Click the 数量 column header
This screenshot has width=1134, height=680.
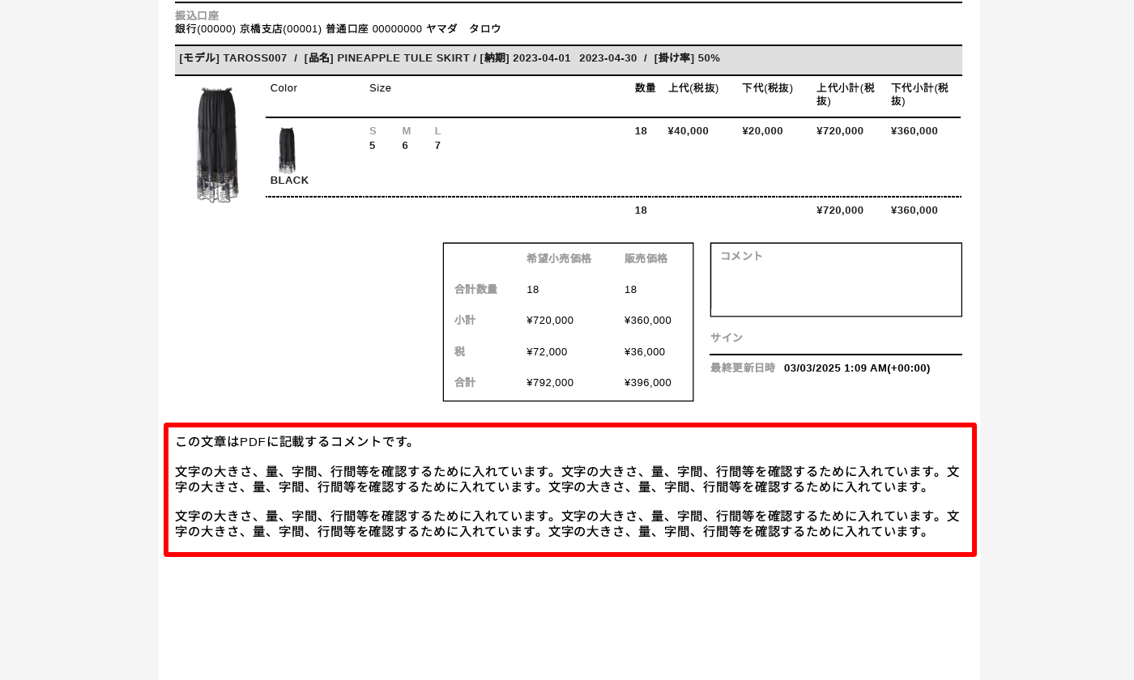(x=646, y=87)
